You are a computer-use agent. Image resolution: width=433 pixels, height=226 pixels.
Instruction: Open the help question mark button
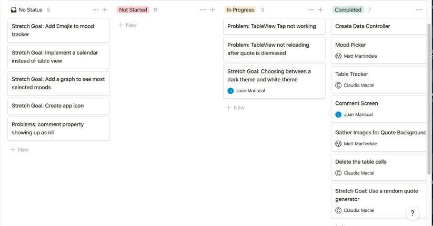[x=412, y=213]
